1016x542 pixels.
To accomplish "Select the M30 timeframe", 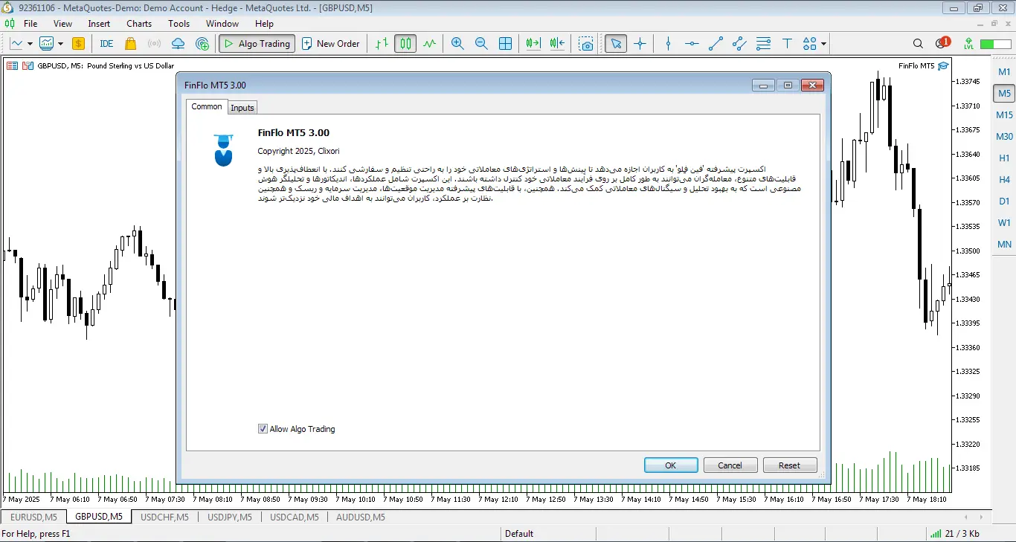I will click(x=1004, y=137).
